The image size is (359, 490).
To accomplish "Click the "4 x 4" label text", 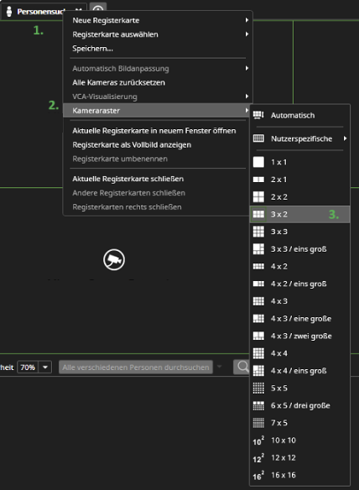I will [x=278, y=353].
